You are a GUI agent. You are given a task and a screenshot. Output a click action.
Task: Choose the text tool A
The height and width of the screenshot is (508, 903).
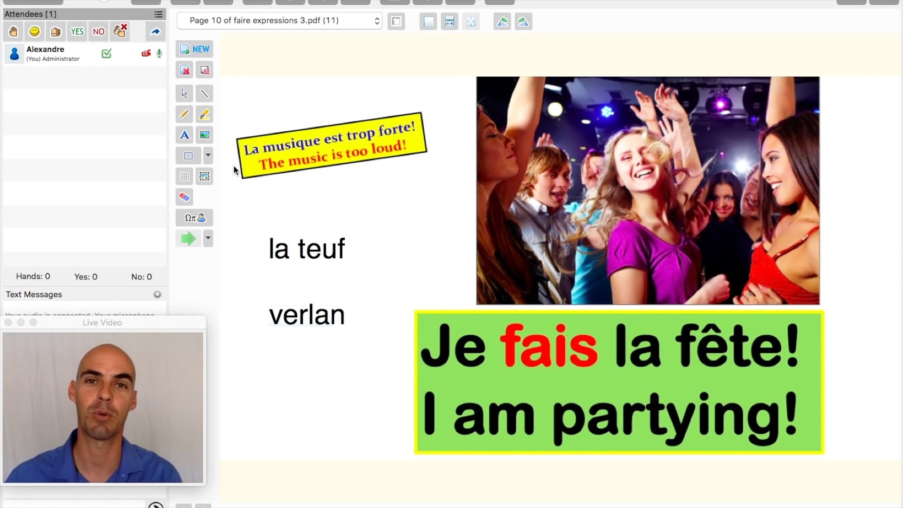(x=184, y=135)
